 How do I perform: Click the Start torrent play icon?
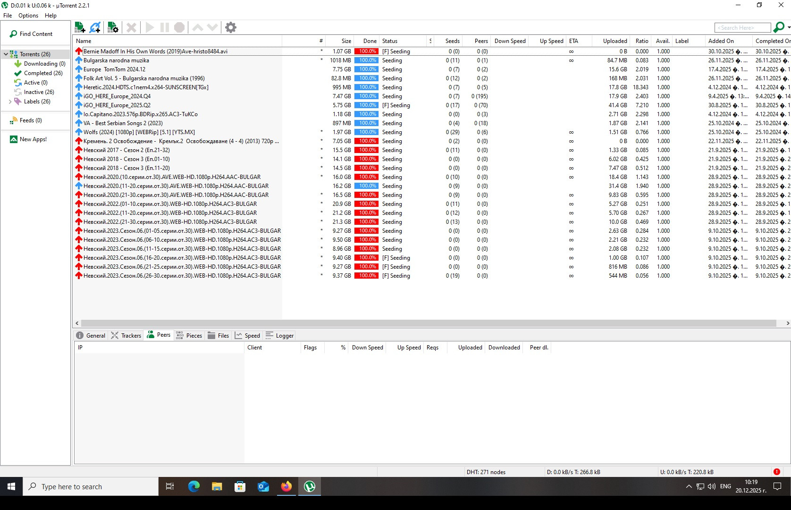point(150,27)
